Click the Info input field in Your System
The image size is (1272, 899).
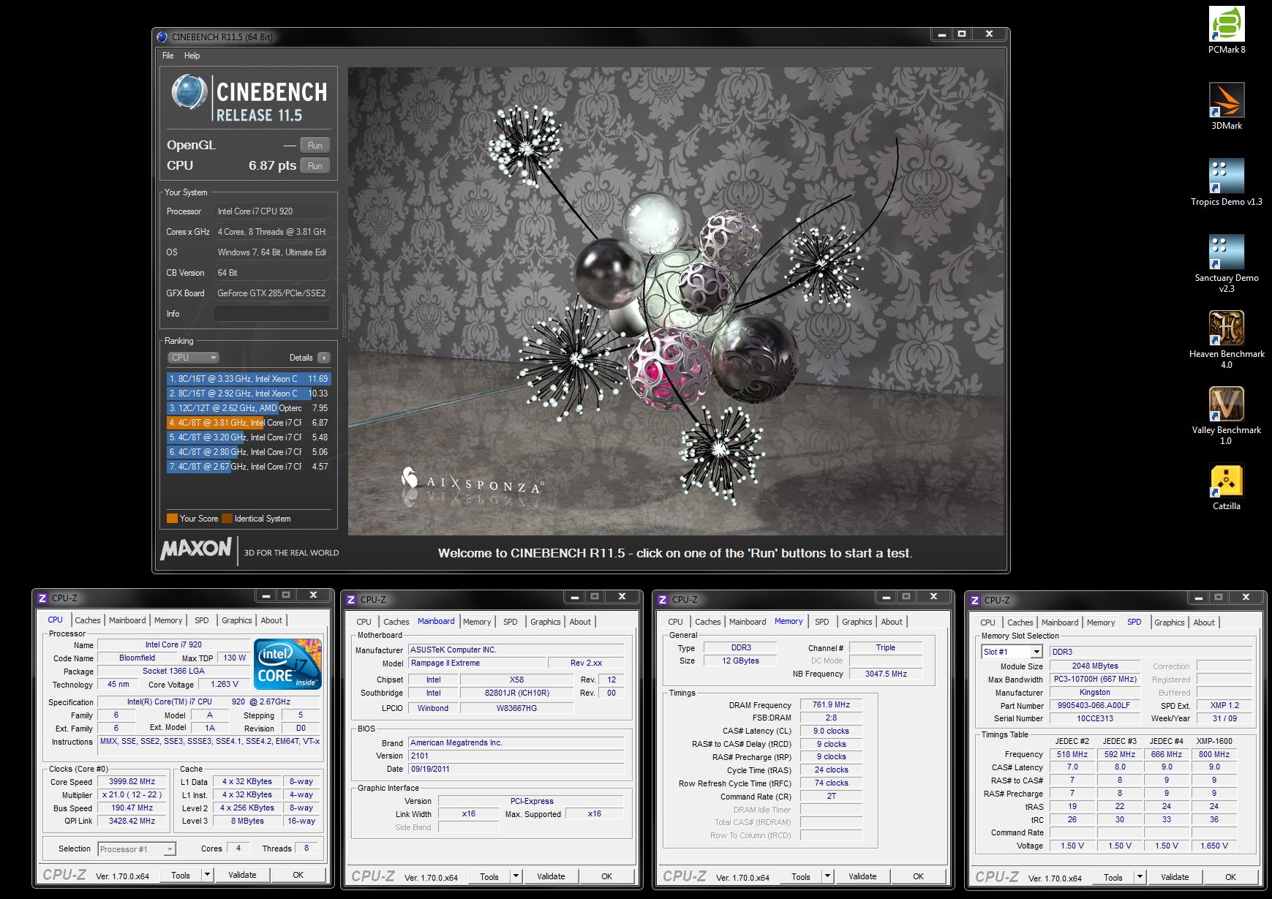271,314
